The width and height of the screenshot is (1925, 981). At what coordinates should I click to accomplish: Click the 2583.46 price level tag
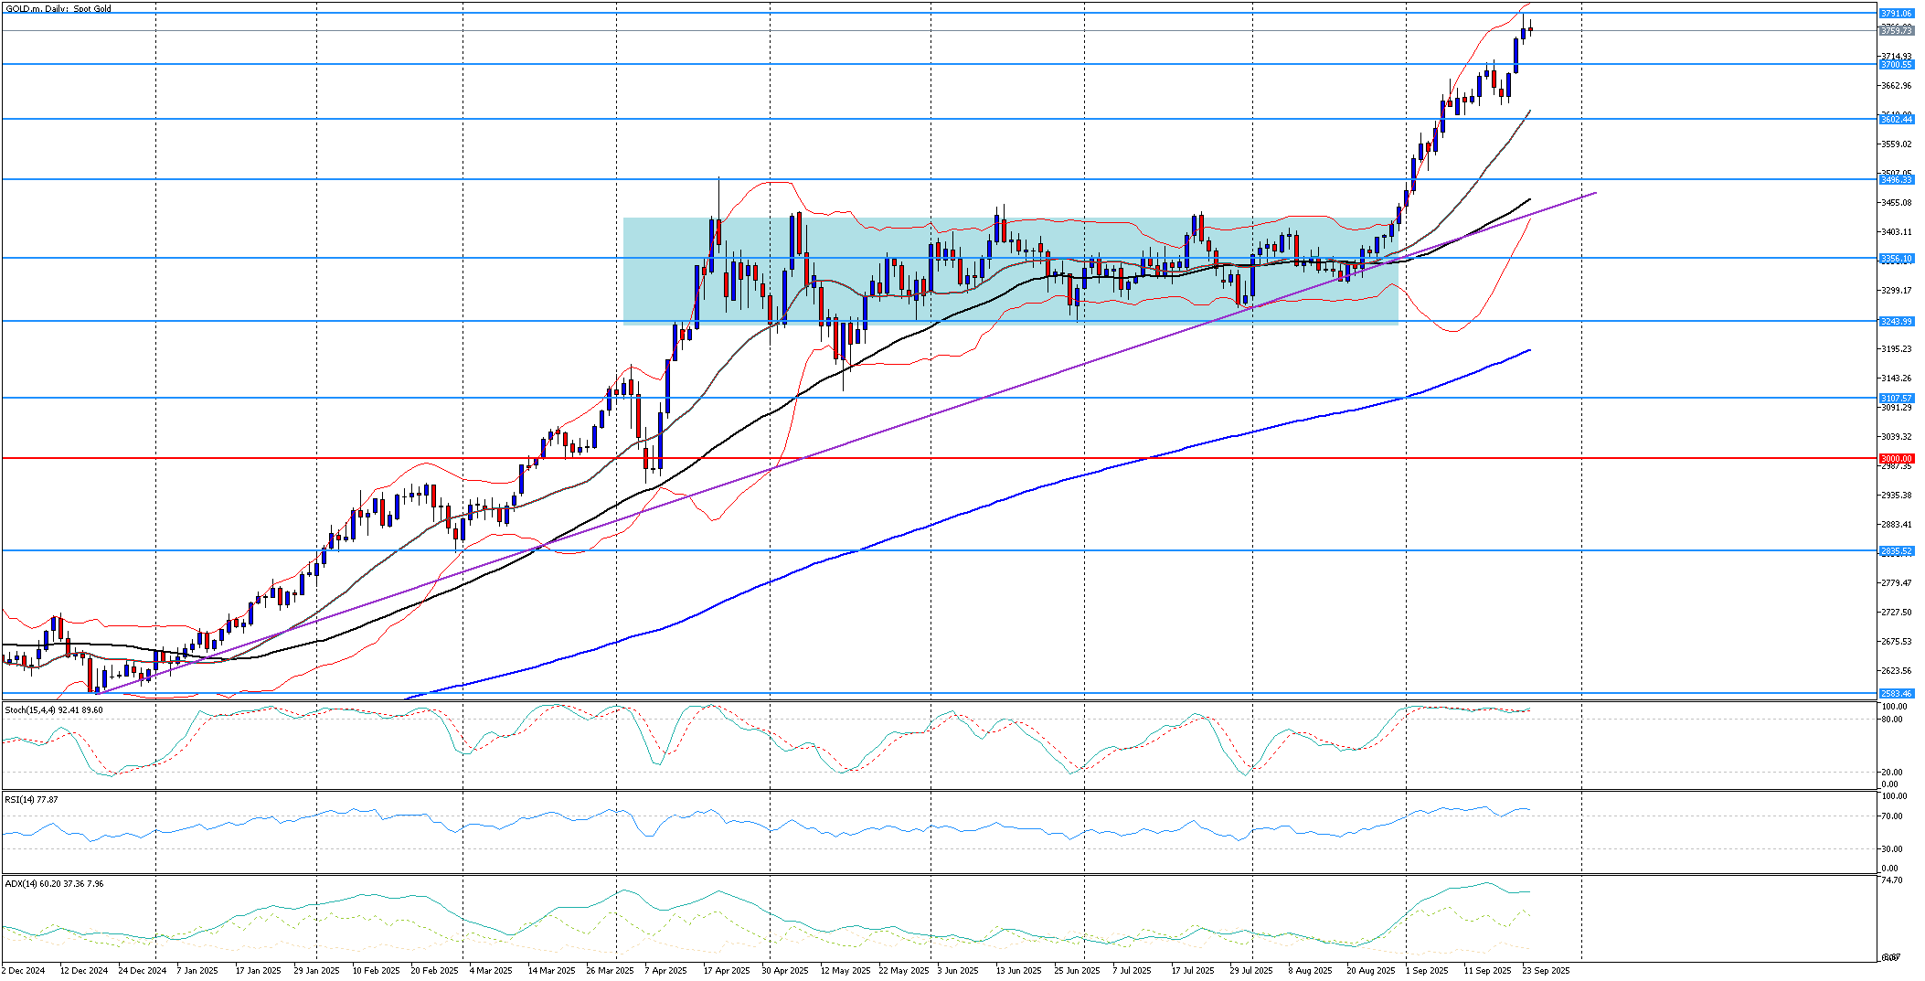[x=1896, y=694]
